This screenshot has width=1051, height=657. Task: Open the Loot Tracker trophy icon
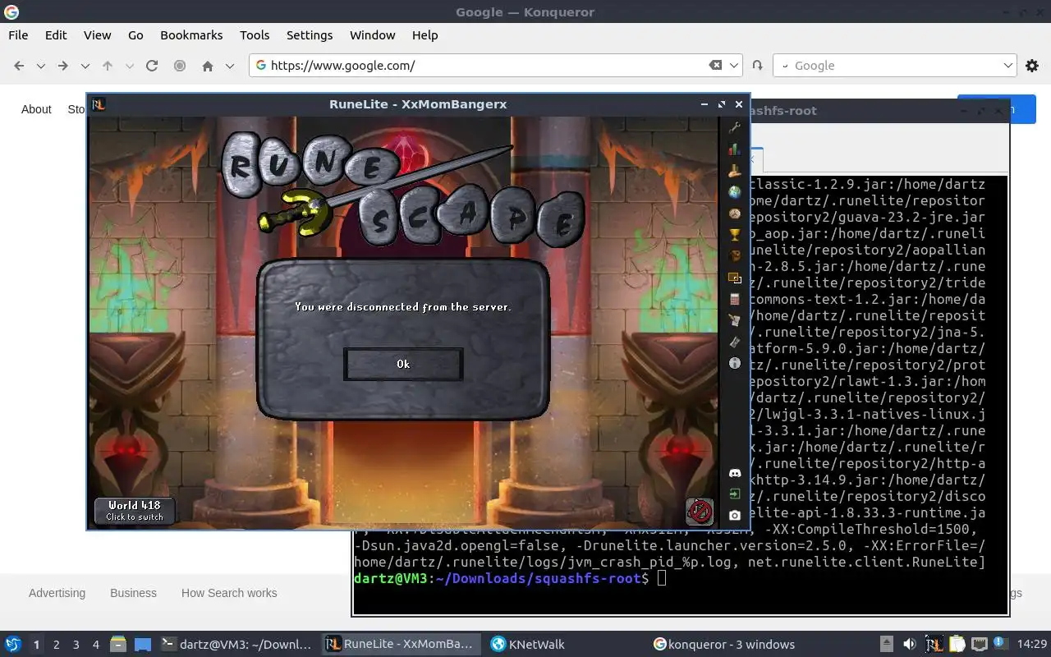click(734, 234)
